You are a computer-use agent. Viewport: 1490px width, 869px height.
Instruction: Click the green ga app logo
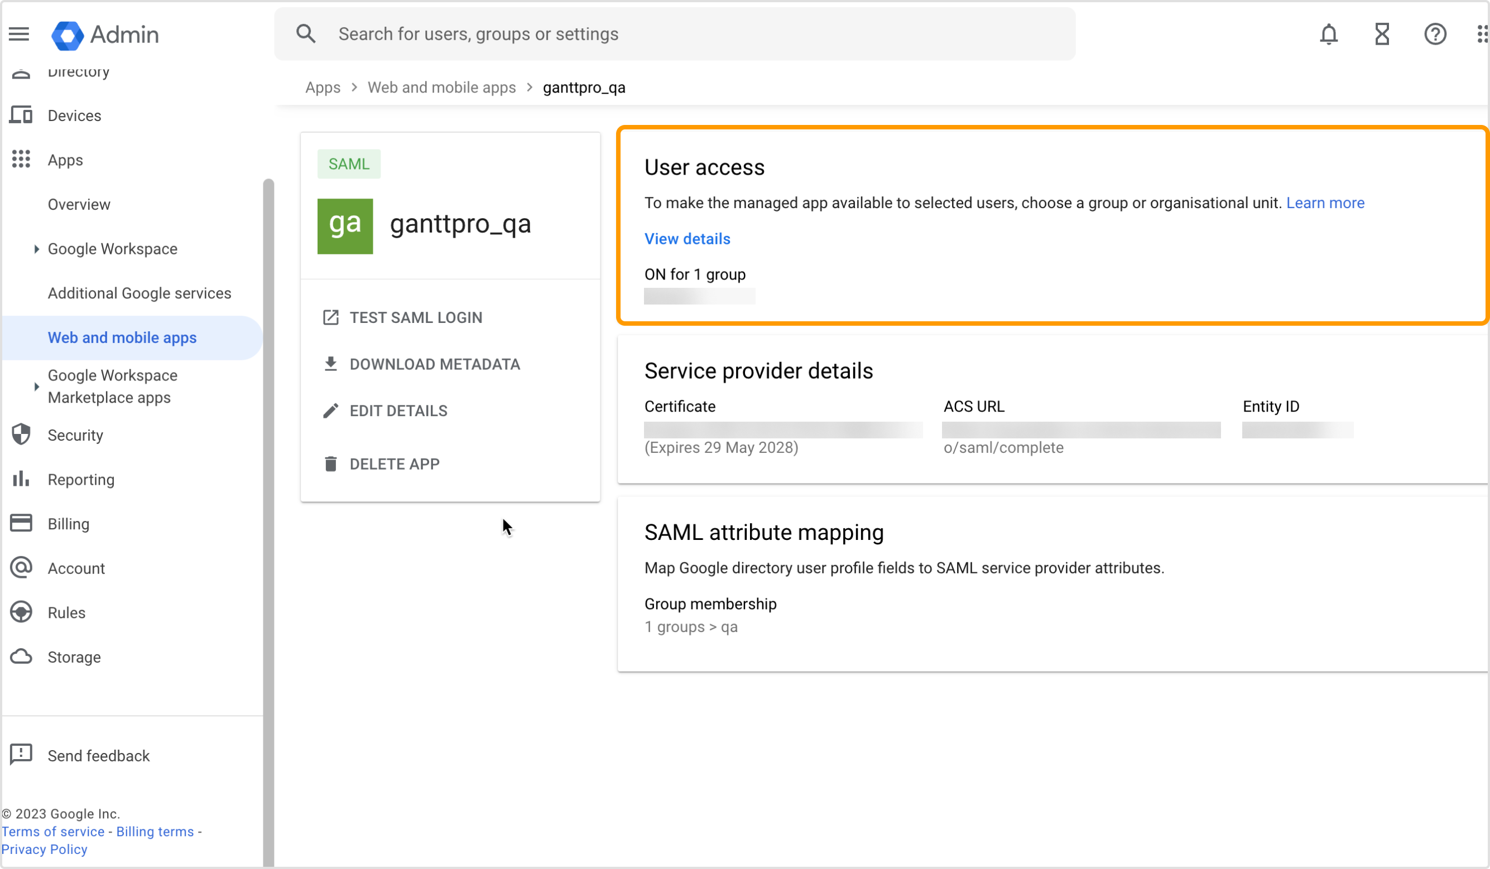[345, 226]
